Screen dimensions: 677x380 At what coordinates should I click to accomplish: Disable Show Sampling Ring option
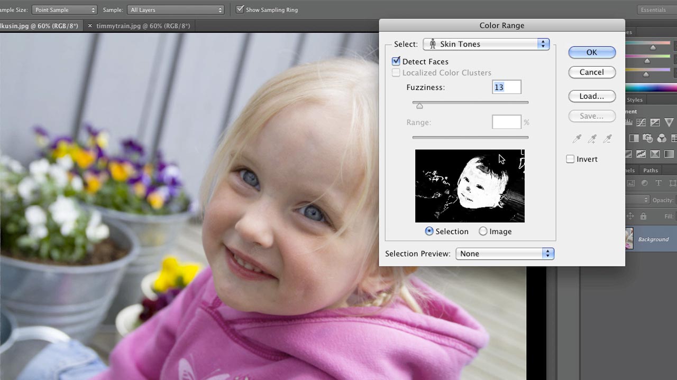240,9
